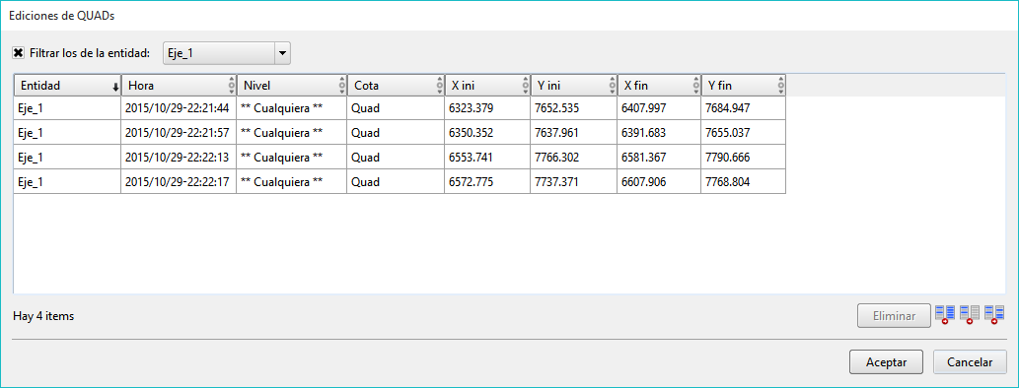
Task: Uncheck 'Filtrar los de la entidad' checkbox
Action: [x=18, y=53]
